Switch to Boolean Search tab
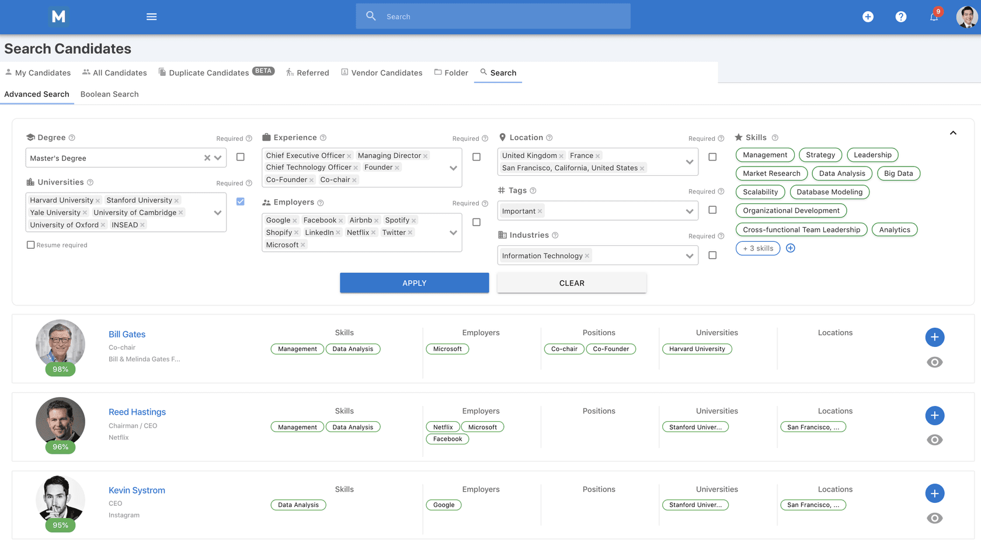981x542 pixels. [109, 94]
